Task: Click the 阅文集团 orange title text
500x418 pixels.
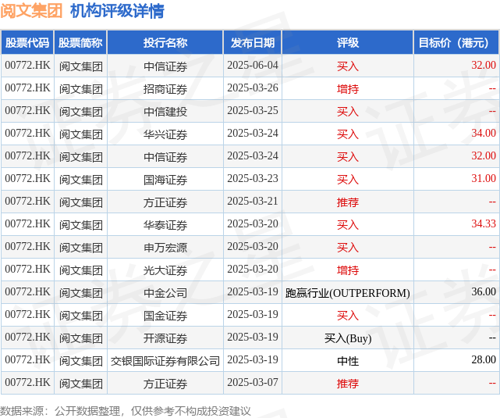Action: [x=31, y=11]
